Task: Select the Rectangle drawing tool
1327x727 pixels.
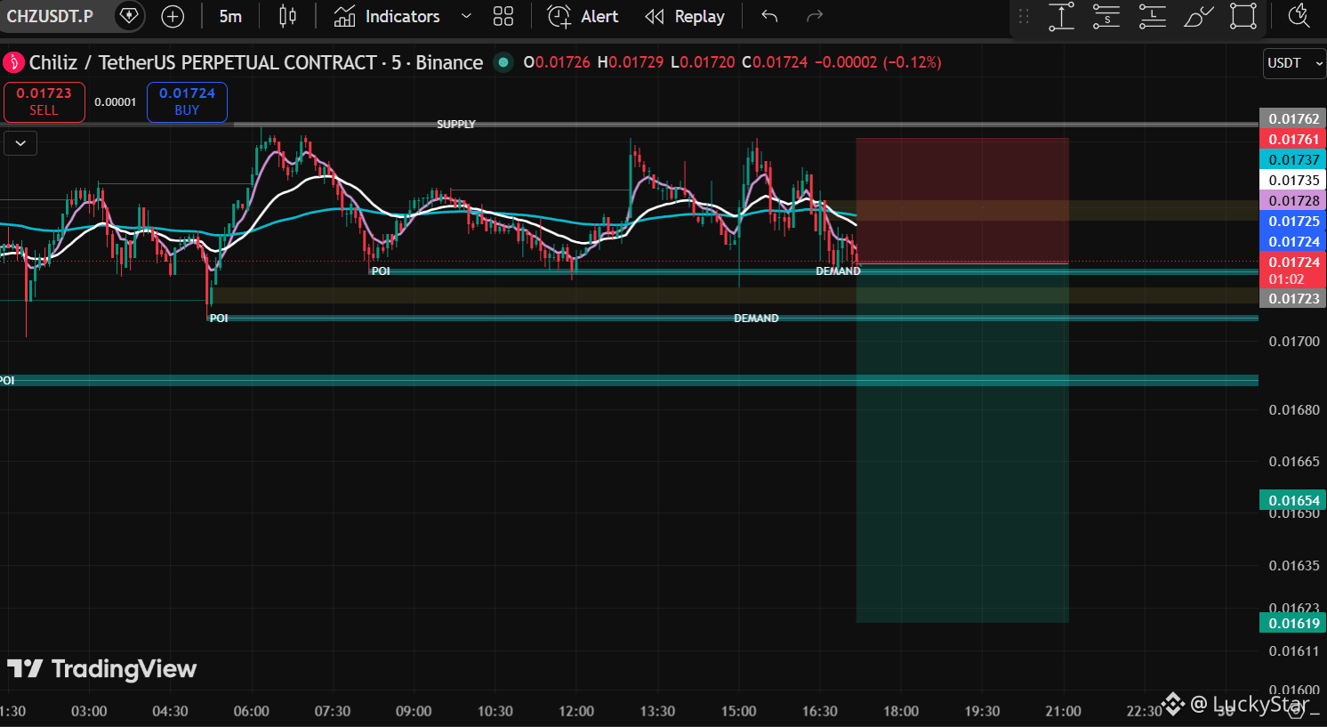Action: click(x=1243, y=16)
